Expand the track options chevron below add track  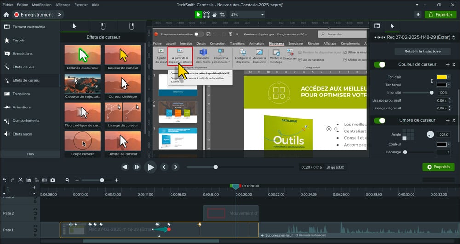click(34, 193)
